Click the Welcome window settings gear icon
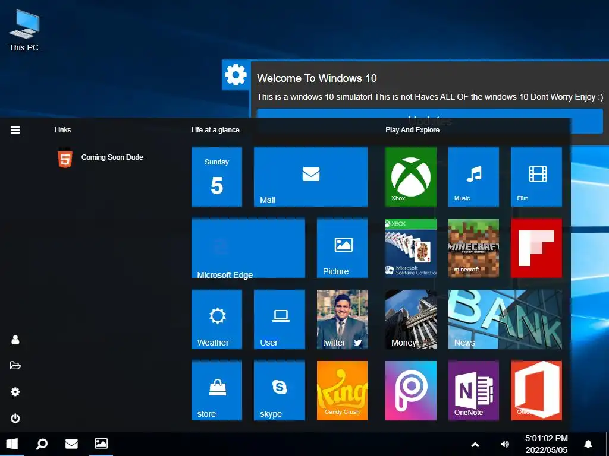Image resolution: width=609 pixels, height=456 pixels. [236, 74]
